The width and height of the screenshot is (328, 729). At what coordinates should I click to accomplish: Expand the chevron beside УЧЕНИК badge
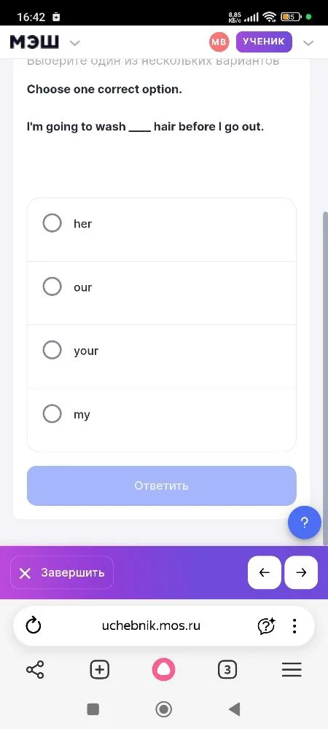[x=308, y=43]
